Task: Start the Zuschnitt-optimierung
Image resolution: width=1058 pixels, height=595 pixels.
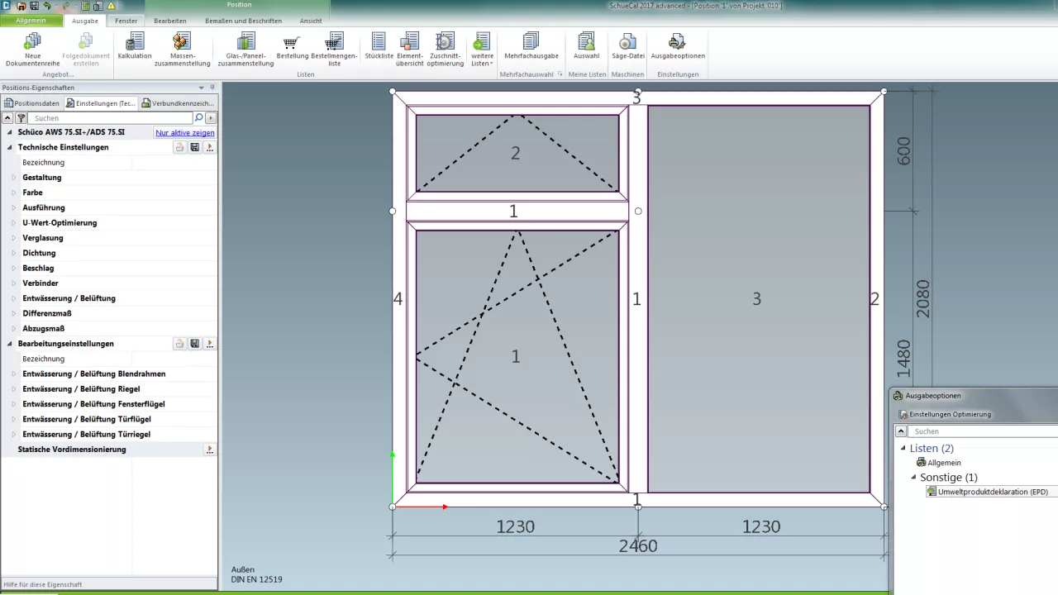Action: 445,47
